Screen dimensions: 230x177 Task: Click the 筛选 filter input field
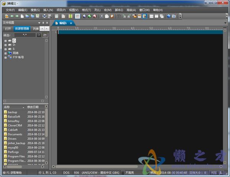click(25, 35)
